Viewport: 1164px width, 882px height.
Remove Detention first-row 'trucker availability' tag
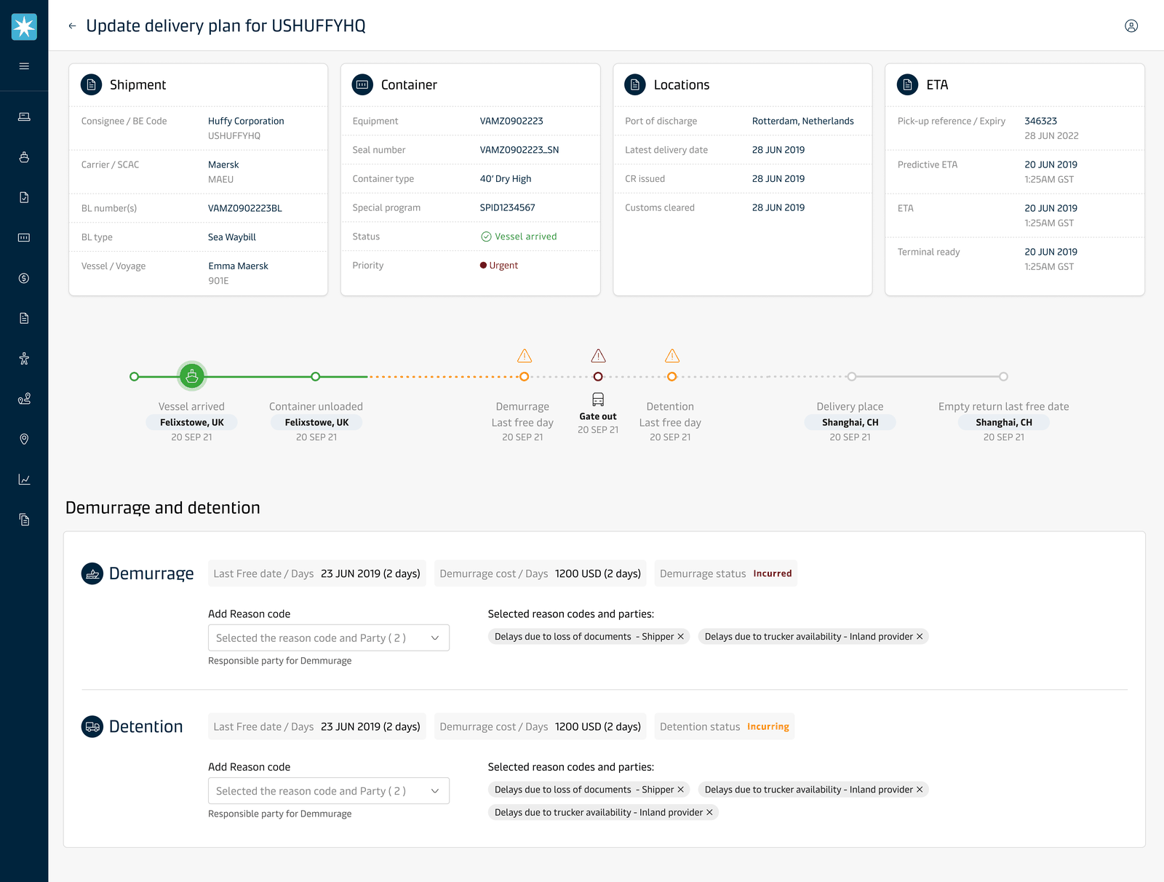pos(920,790)
